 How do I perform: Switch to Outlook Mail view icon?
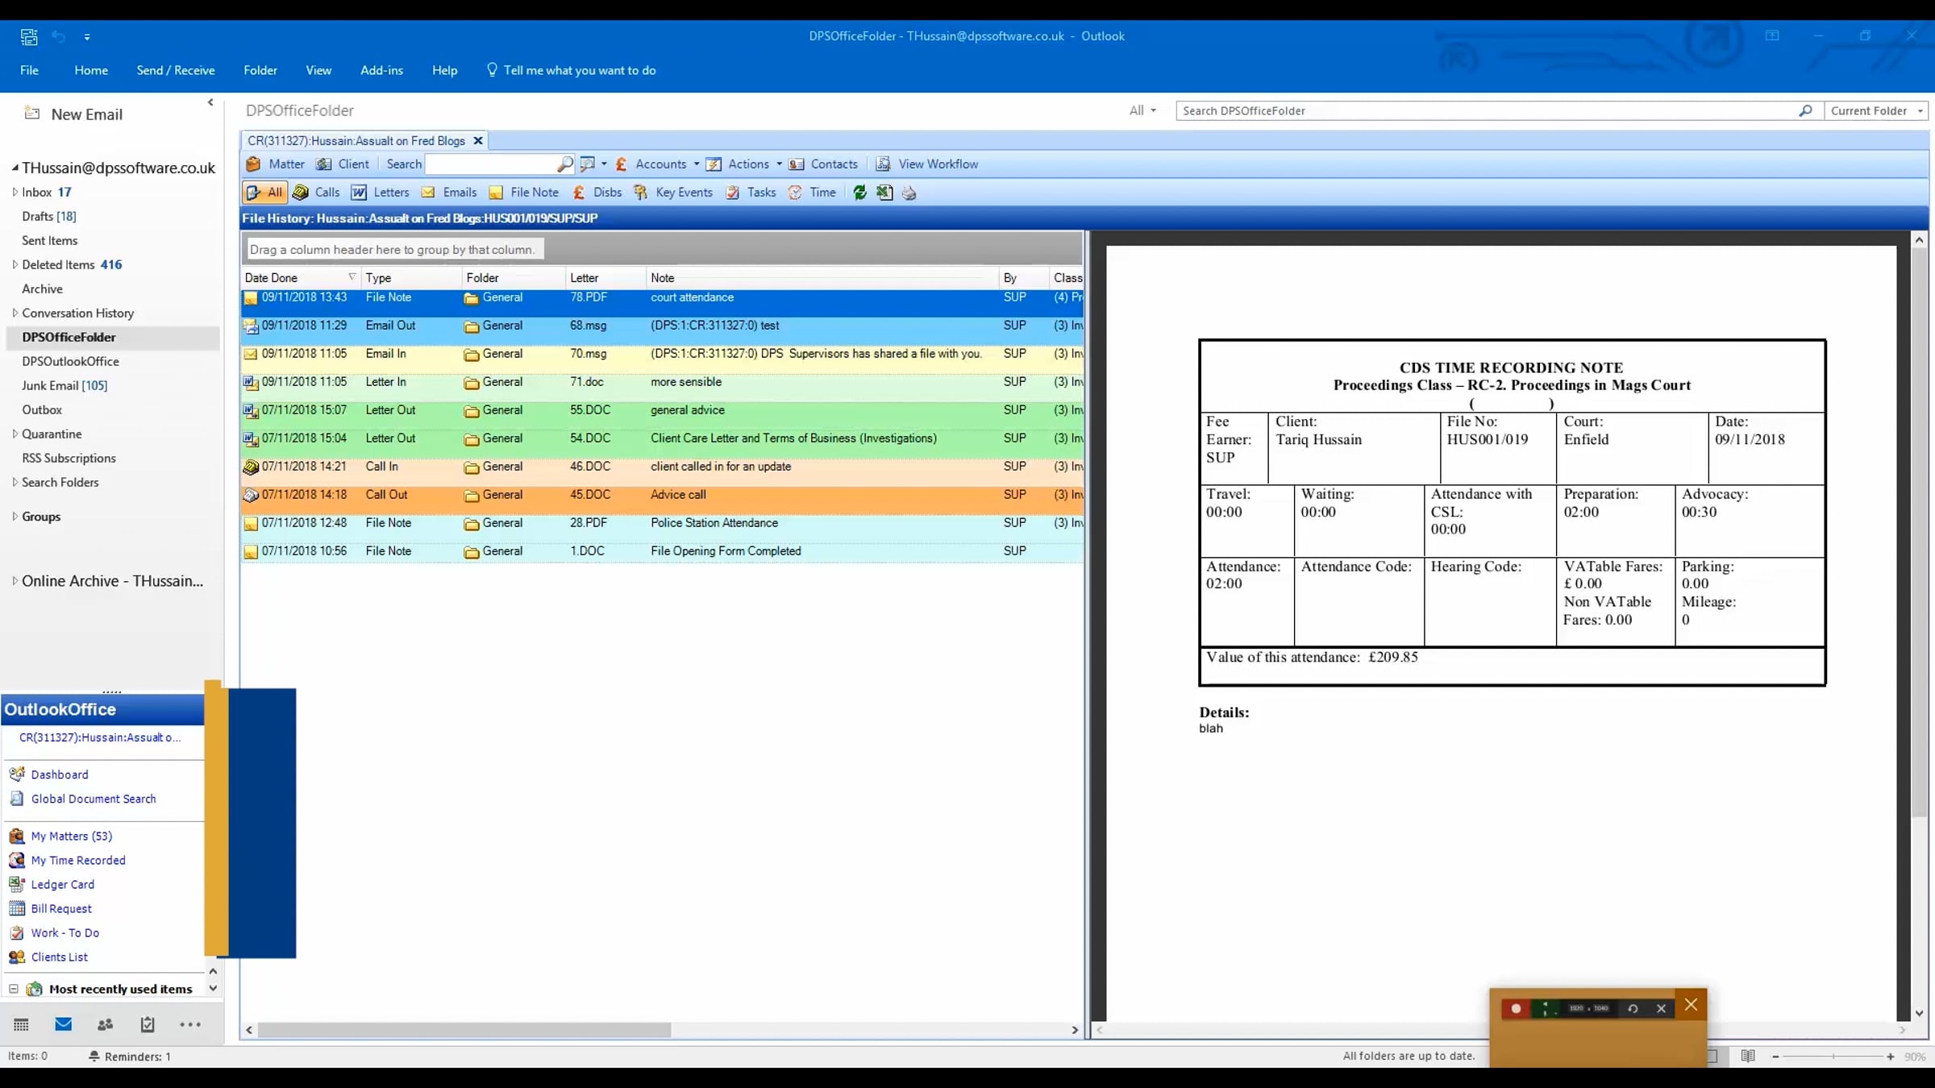tap(63, 1024)
